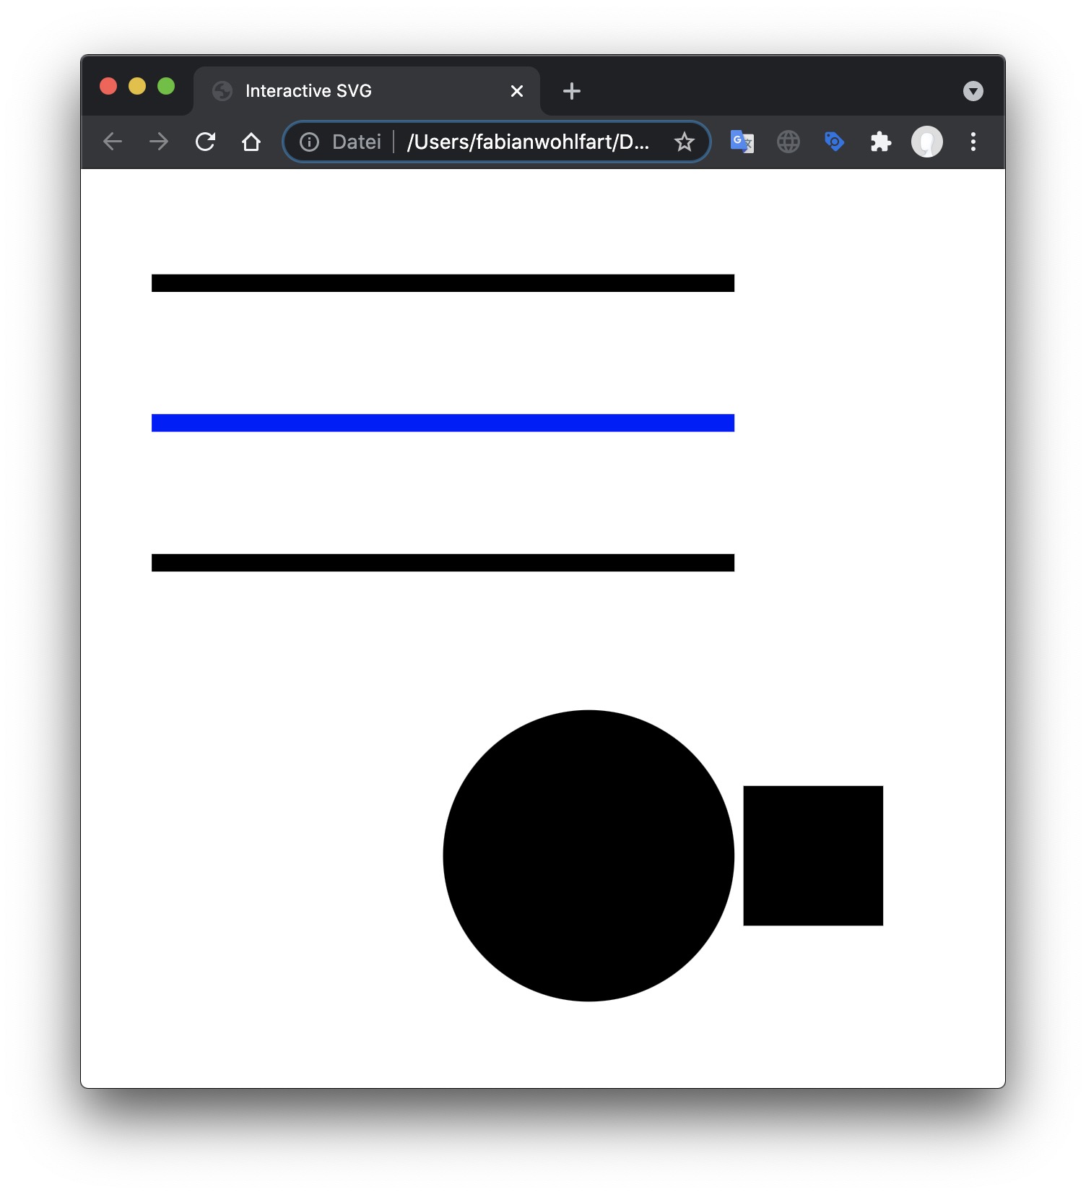The width and height of the screenshot is (1086, 1195).
Task: Open a new tab with the plus
Action: click(572, 91)
